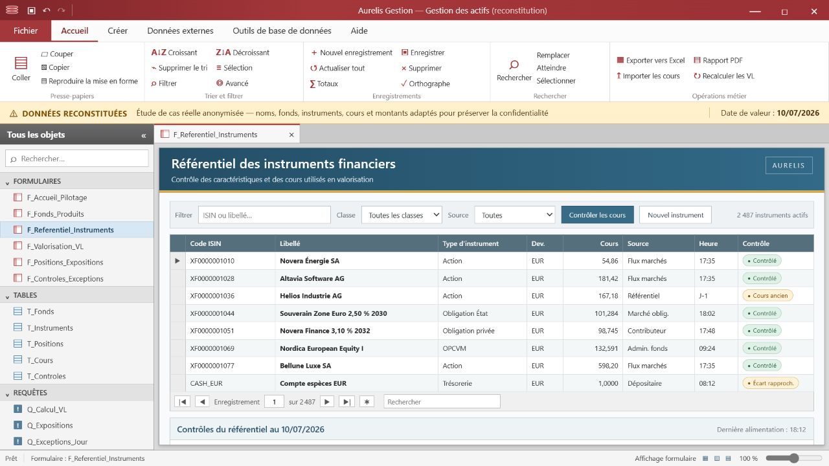Go to the next record navigation button
The image size is (829, 466).
coord(327,402)
